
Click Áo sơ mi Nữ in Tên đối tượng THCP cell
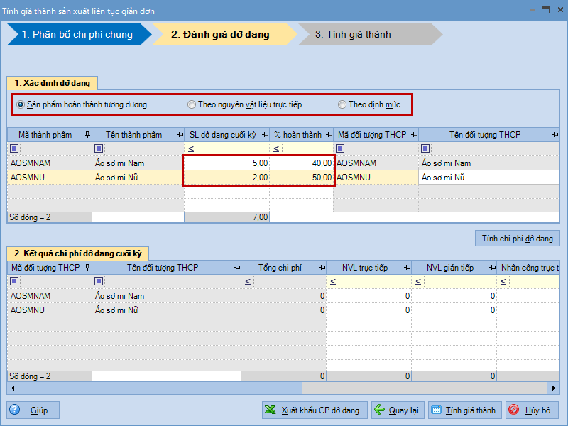(x=488, y=177)
